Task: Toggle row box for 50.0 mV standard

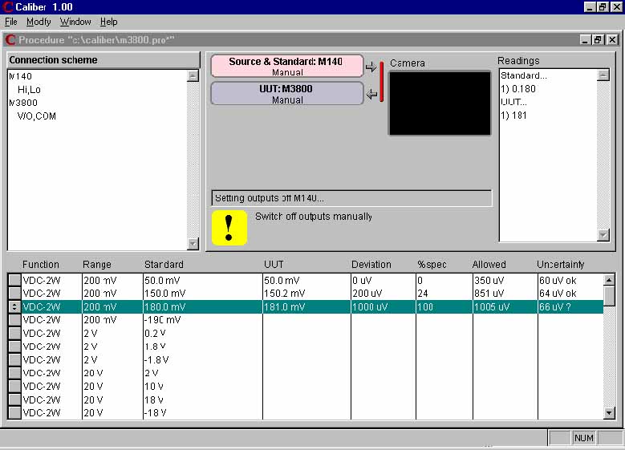Action: click(x=14, y=280)
